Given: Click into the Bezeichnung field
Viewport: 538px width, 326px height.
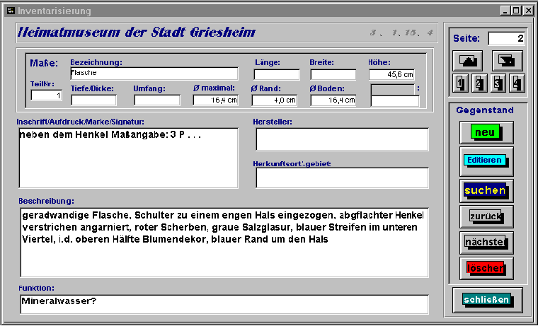Looking at the screenshot, I should coord(154,74).
